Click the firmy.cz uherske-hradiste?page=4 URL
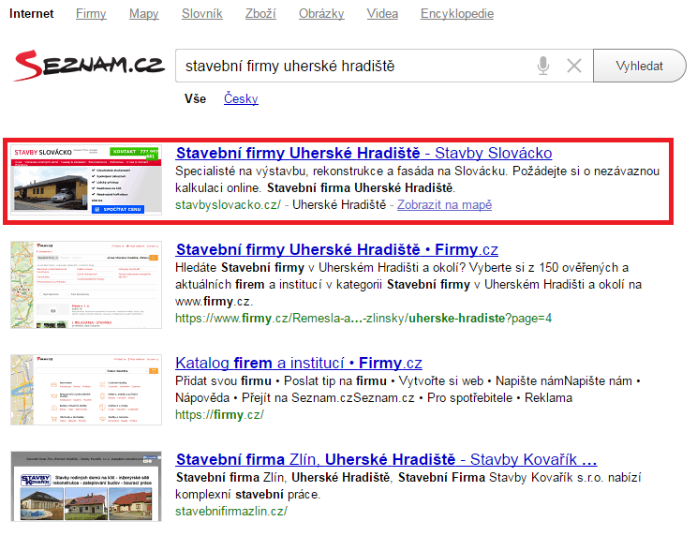 [363, 319]
